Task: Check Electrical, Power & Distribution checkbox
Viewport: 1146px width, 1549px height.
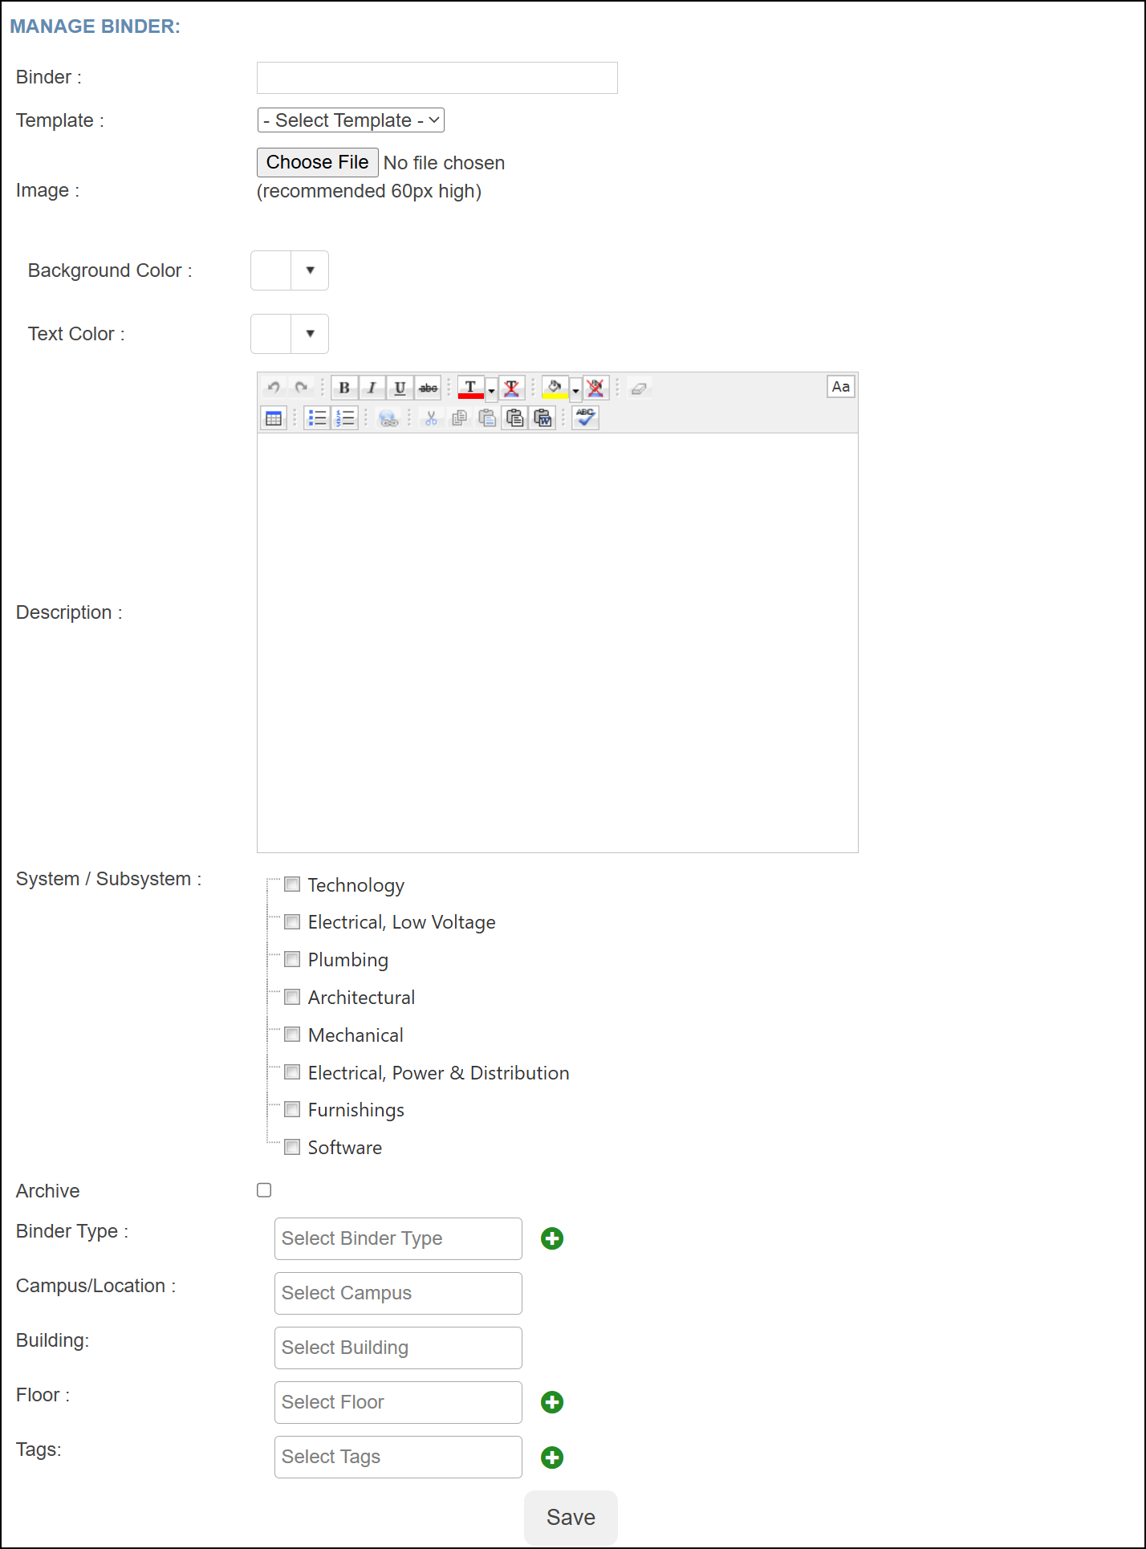Action: point(292,1072)
